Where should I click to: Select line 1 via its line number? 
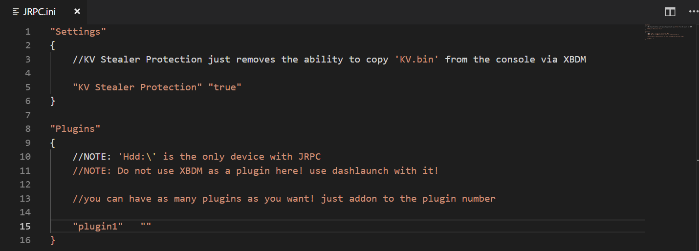pos(27,32)
